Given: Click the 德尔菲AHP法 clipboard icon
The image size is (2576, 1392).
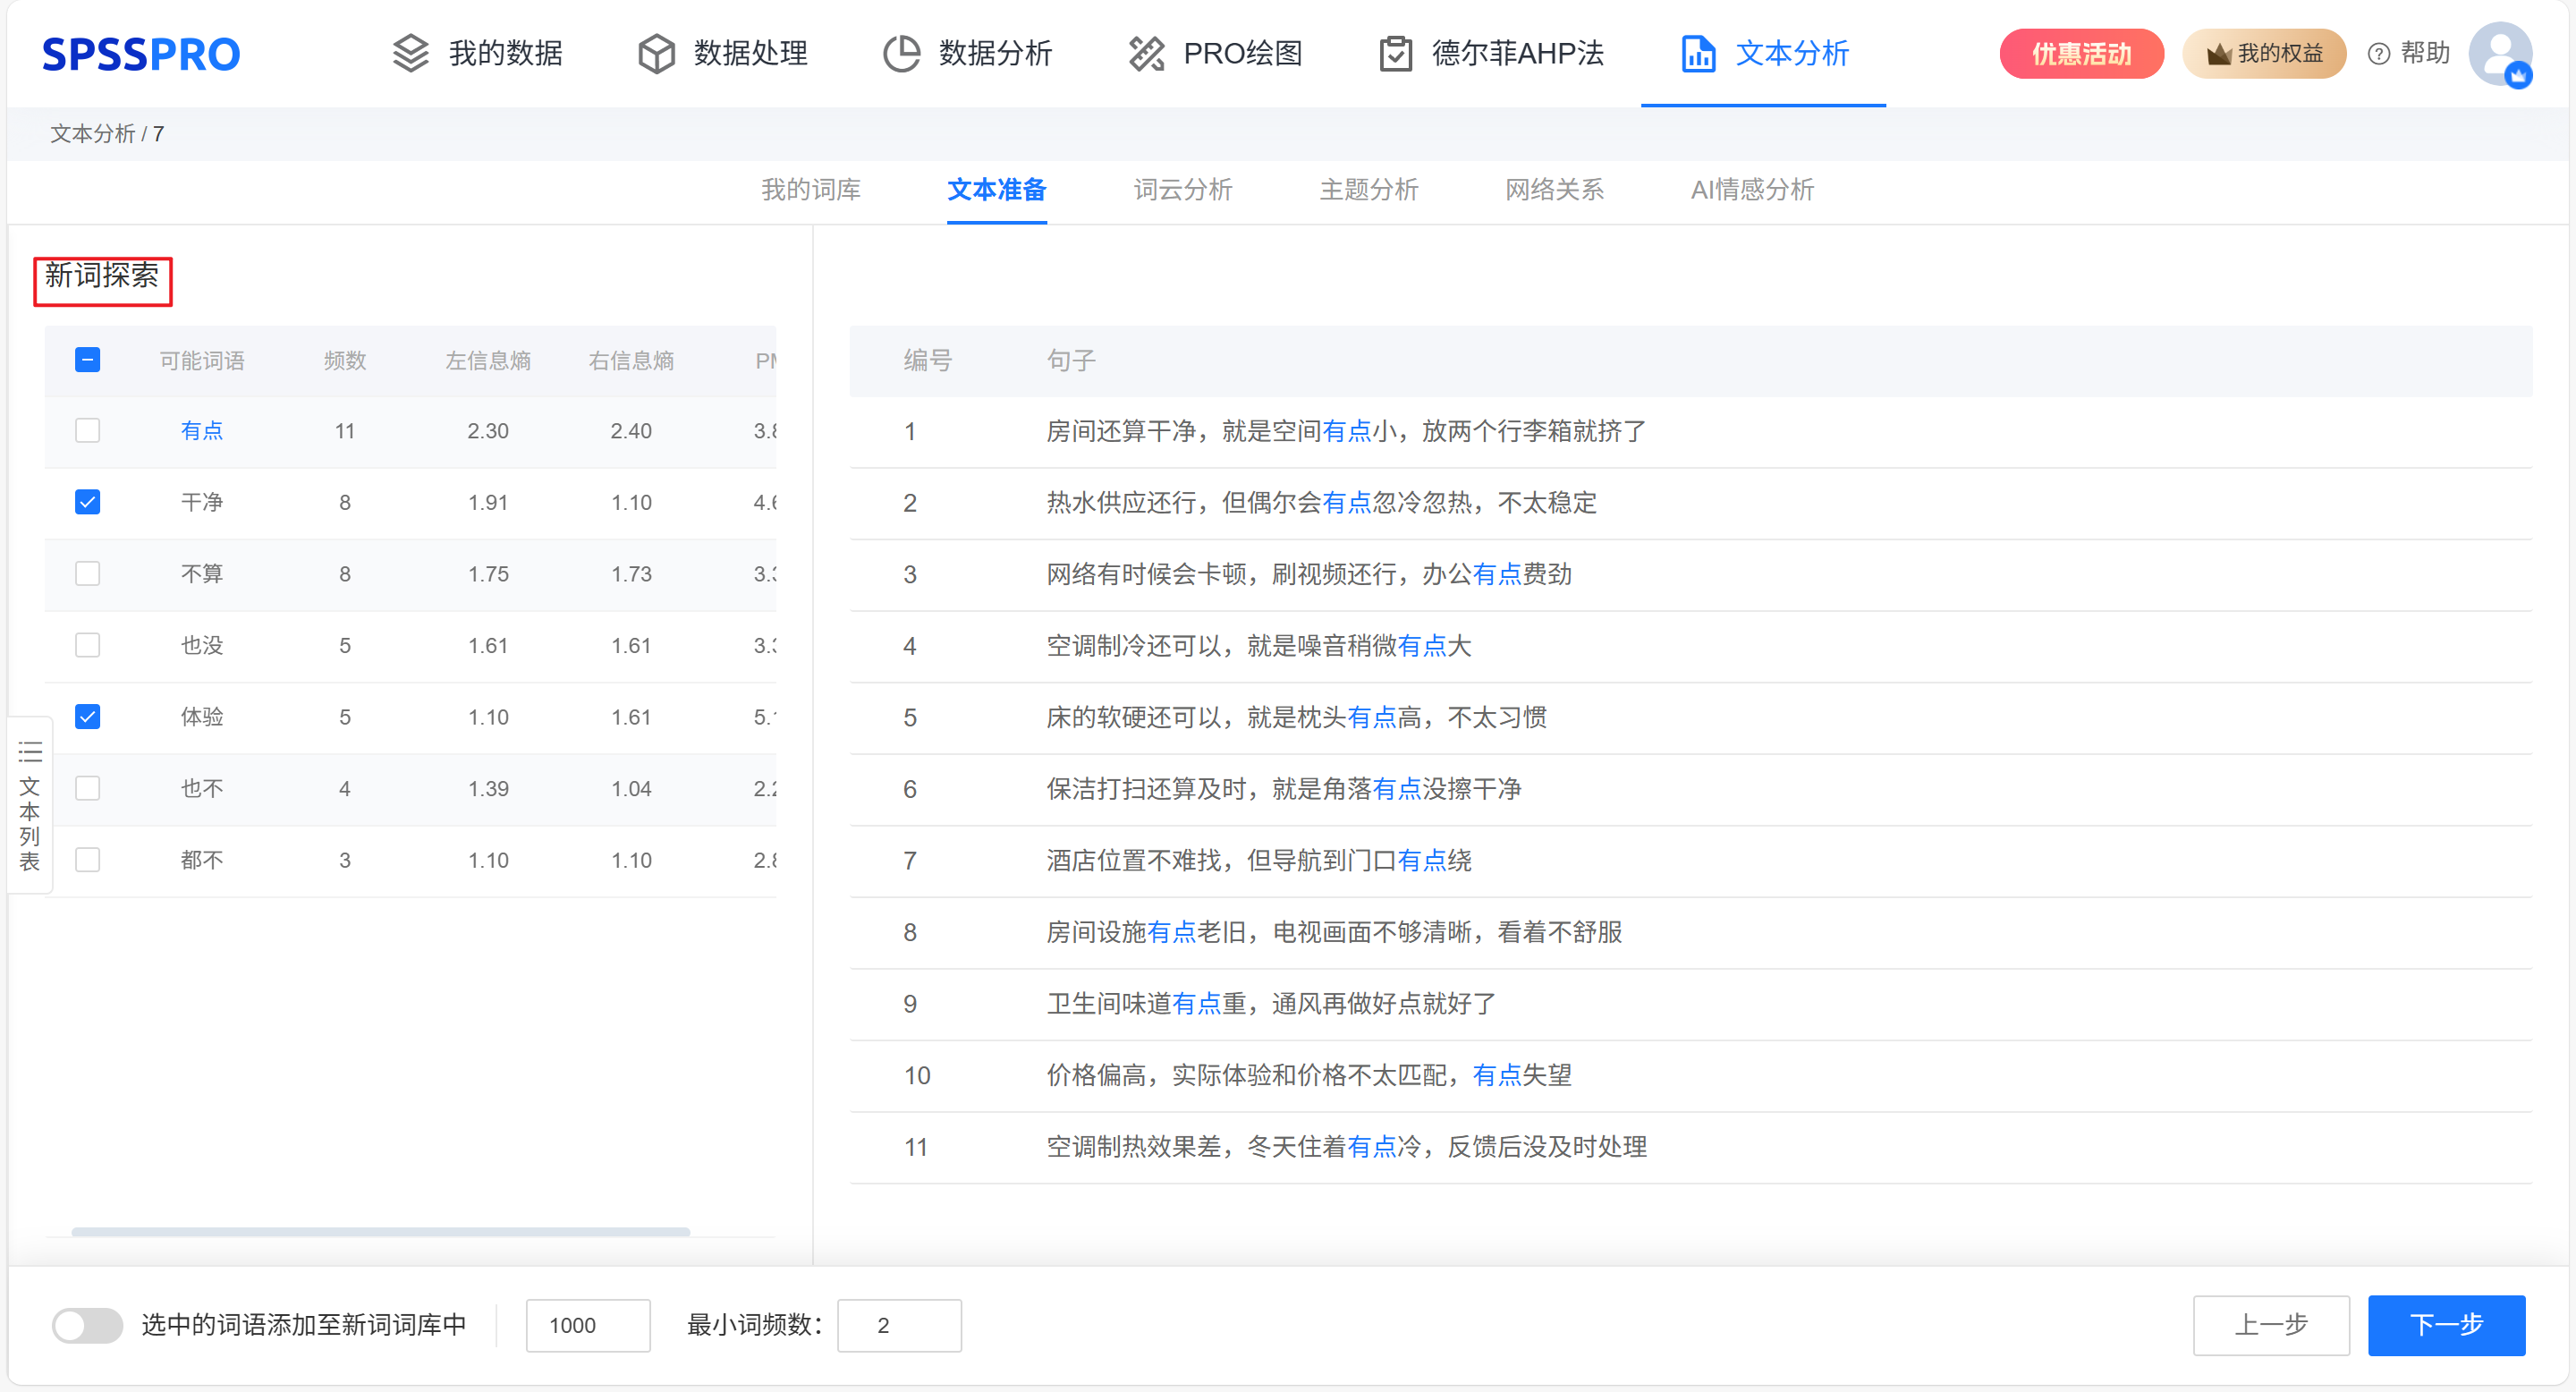Looking at the screenshot, I should pyautogui.click(x=1395, y=53).
